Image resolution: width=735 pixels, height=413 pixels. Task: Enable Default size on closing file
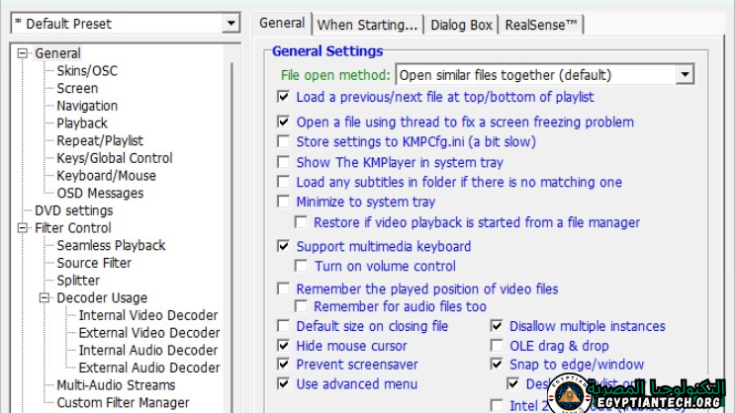[283, 326]
